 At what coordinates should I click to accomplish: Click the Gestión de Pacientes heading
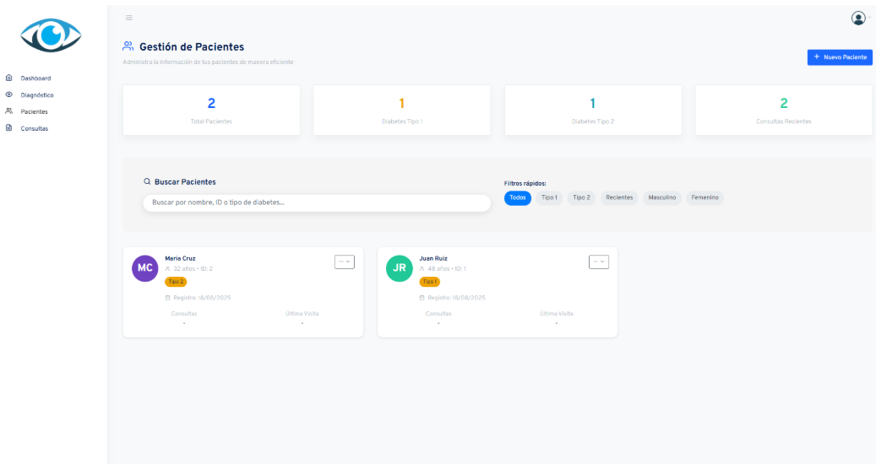192,47
